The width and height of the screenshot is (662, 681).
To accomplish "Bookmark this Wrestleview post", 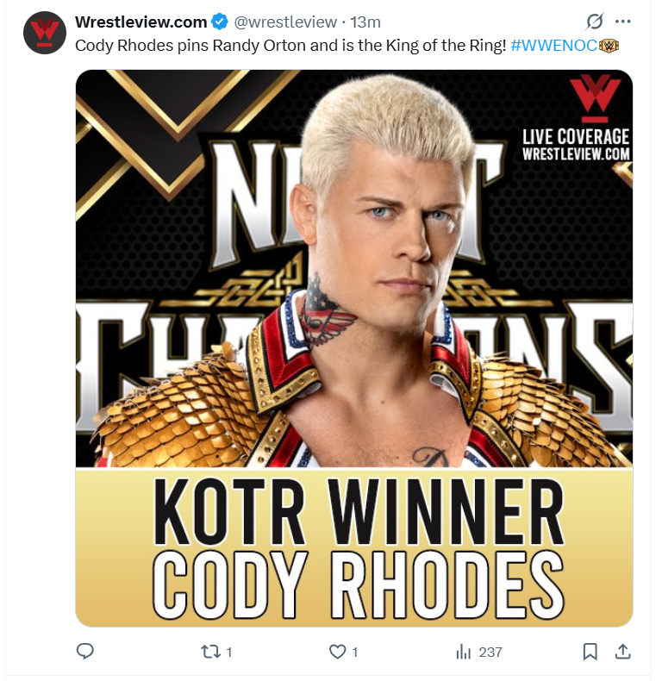I will point(590,652).
